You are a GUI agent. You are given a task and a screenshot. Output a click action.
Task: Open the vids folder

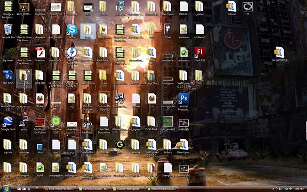point(199,77)
